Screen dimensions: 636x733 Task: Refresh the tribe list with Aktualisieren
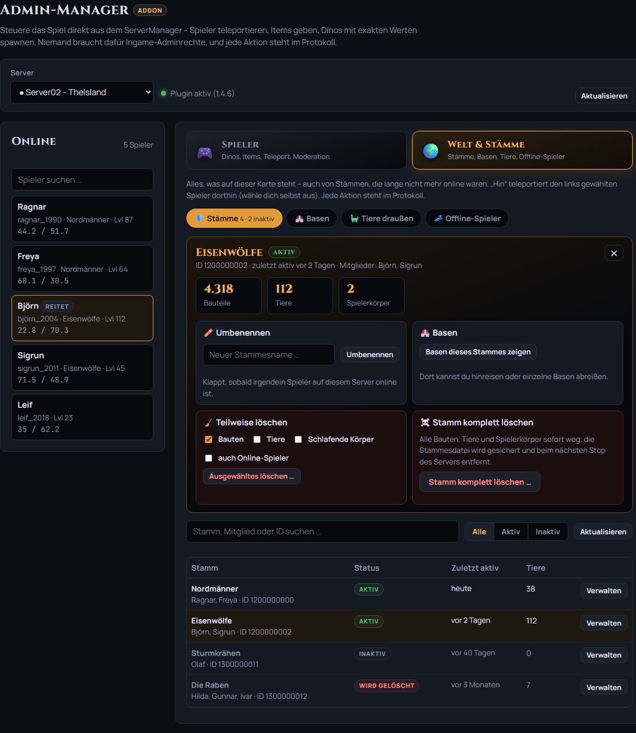click(603, 532)
